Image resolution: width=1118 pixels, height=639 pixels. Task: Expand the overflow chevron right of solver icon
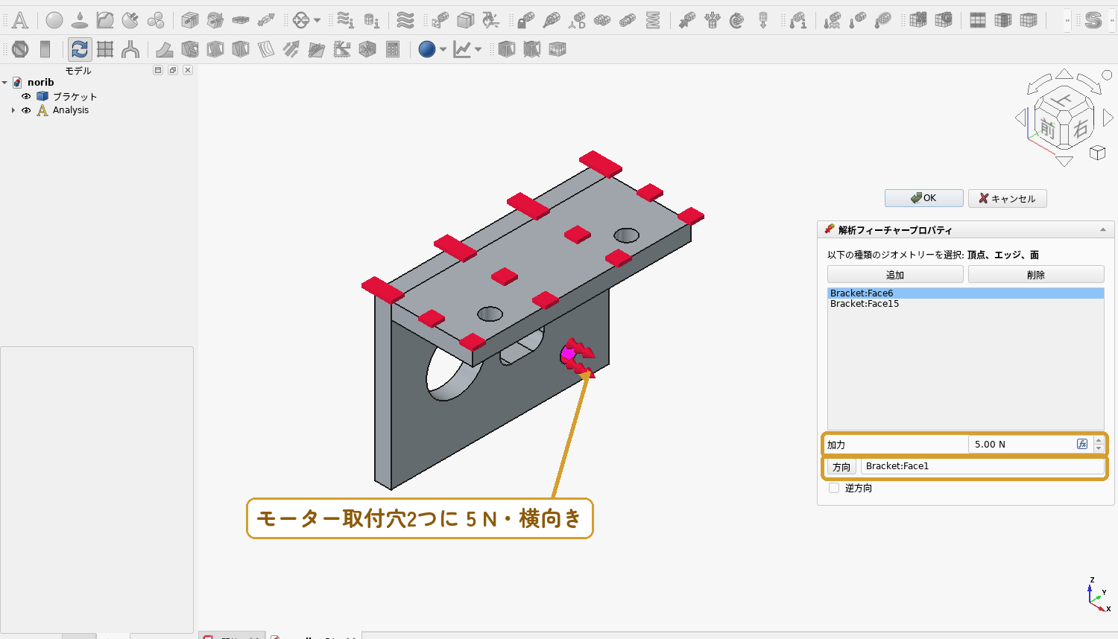(x=1112, y=21)
